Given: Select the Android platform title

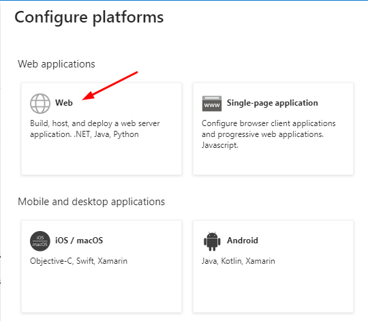Looking at the screenshot, I should [243, 241].
